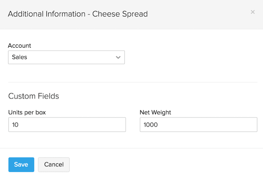Click the 'Cheese Spread' item name in title
This screenshot has height=179, width=263.
[120, 14]
